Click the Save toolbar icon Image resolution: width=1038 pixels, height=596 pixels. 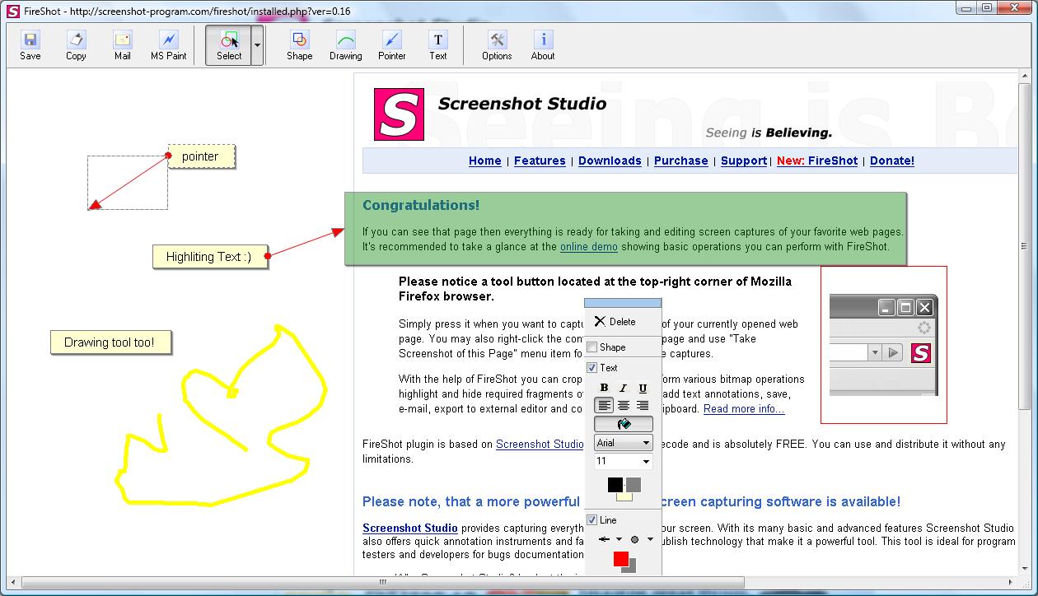point(30,45)
